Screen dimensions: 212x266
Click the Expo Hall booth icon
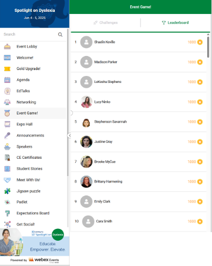7,124
